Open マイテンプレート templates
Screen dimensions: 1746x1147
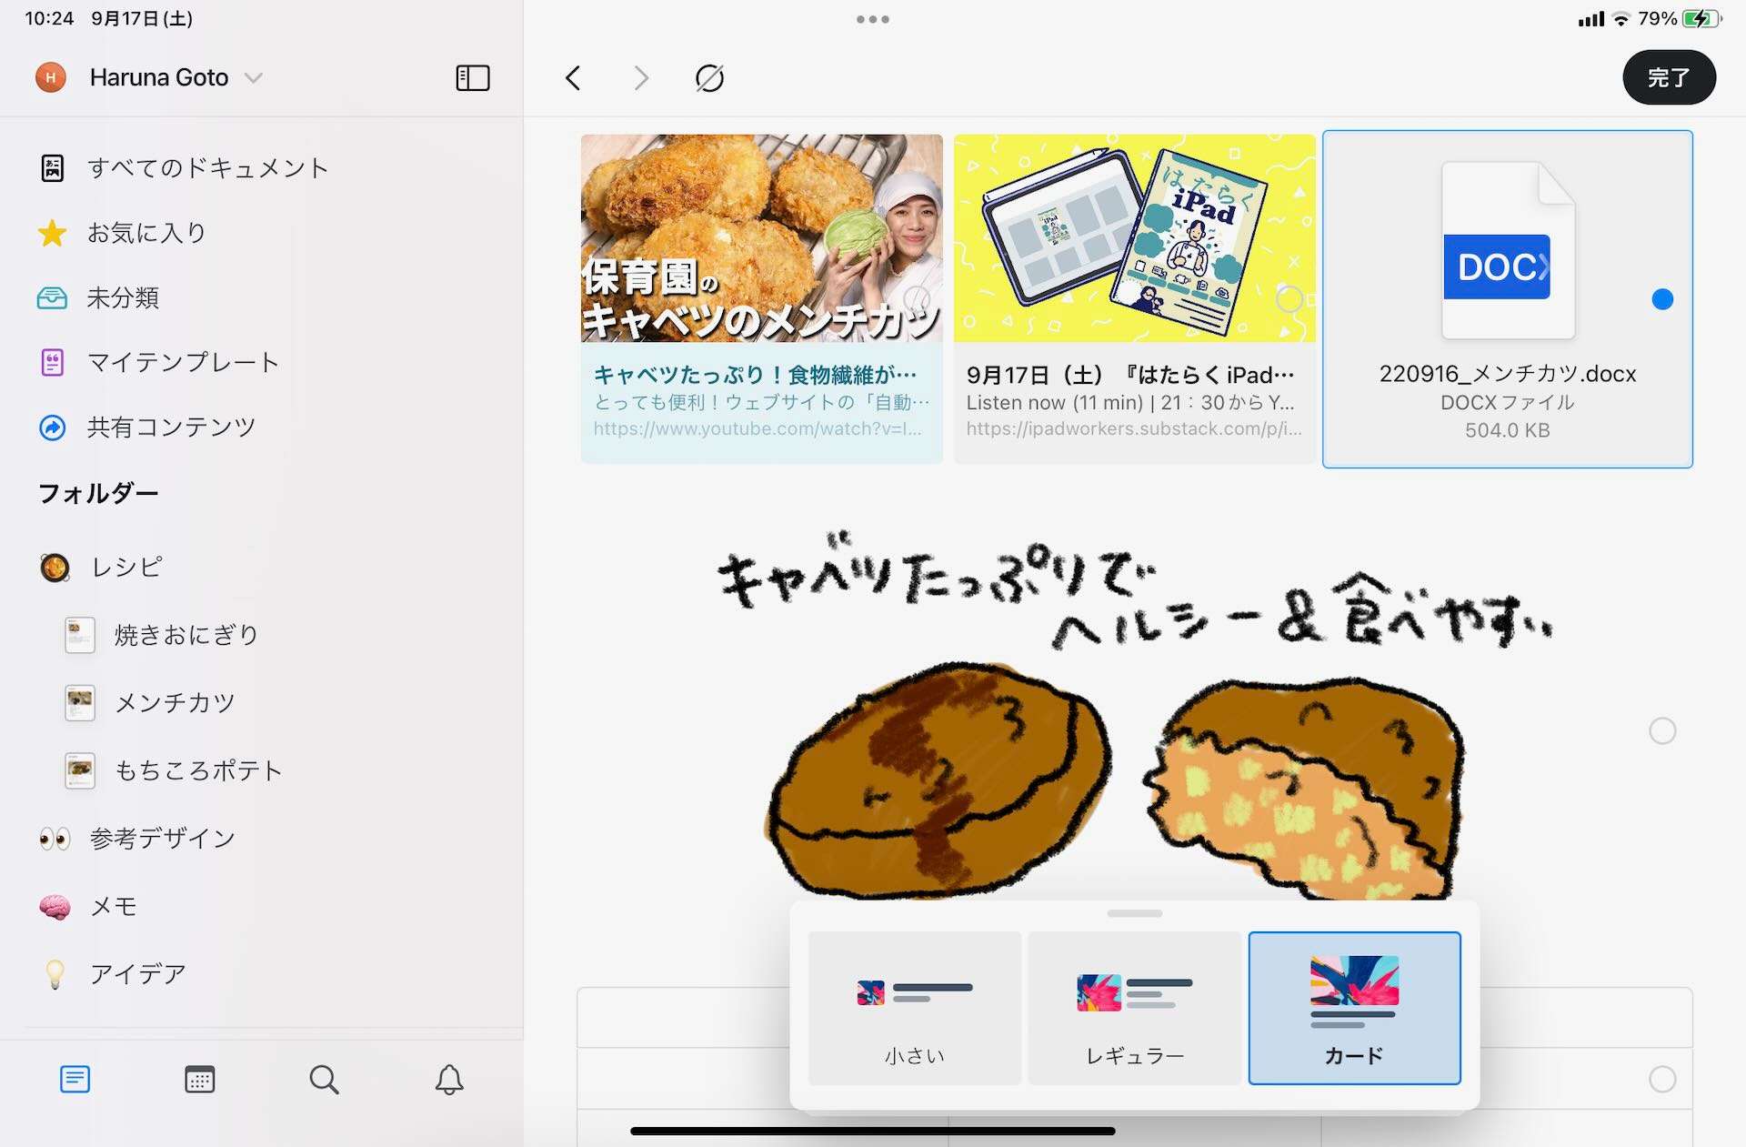click(x=53, y=362)
